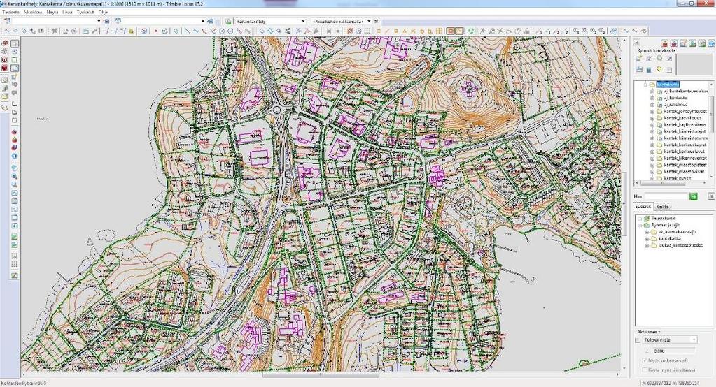This screenshot has width=716, height=387.
Task: Toggle the highlighted top icon in left toolbar
Action: [x=15, y=43]
